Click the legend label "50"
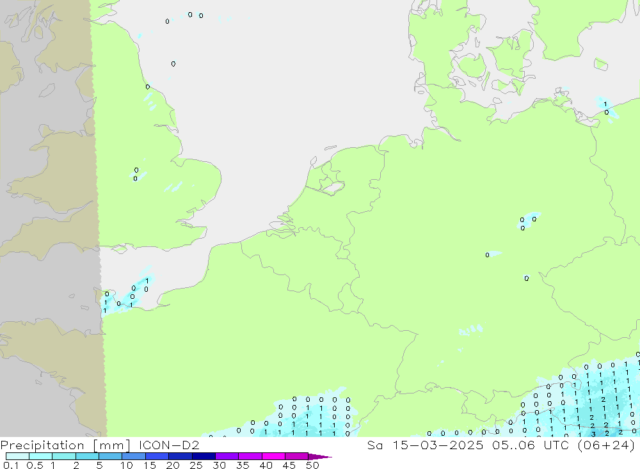 pos(312,465)
